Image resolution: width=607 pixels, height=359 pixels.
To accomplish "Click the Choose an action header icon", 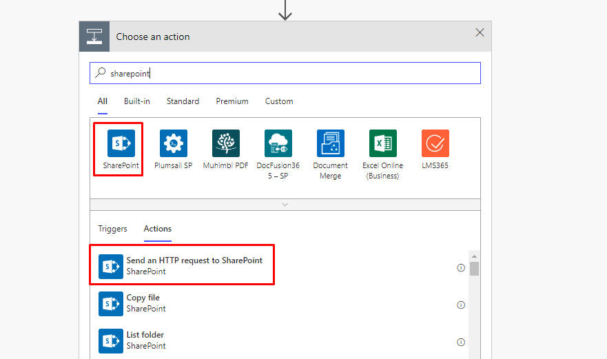I will tap(94, 37).
